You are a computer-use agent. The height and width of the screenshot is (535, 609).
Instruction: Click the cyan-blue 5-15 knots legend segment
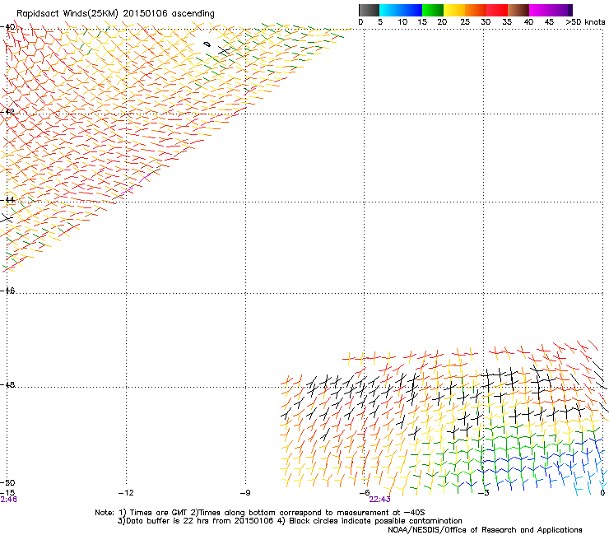click(x=401, y=10)
